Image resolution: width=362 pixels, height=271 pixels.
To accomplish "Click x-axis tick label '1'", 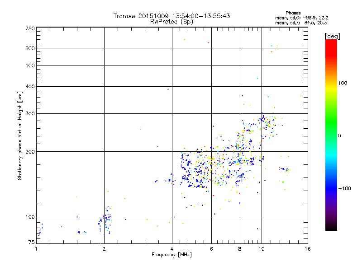I will (36, 249).
